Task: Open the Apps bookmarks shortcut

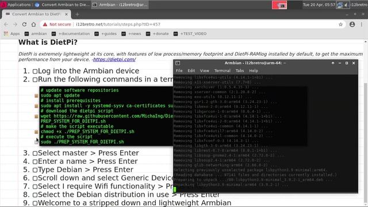Action: coord(11,34)
